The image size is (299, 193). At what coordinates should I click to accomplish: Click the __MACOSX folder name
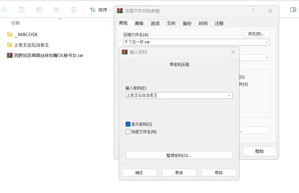pos(26,34)
